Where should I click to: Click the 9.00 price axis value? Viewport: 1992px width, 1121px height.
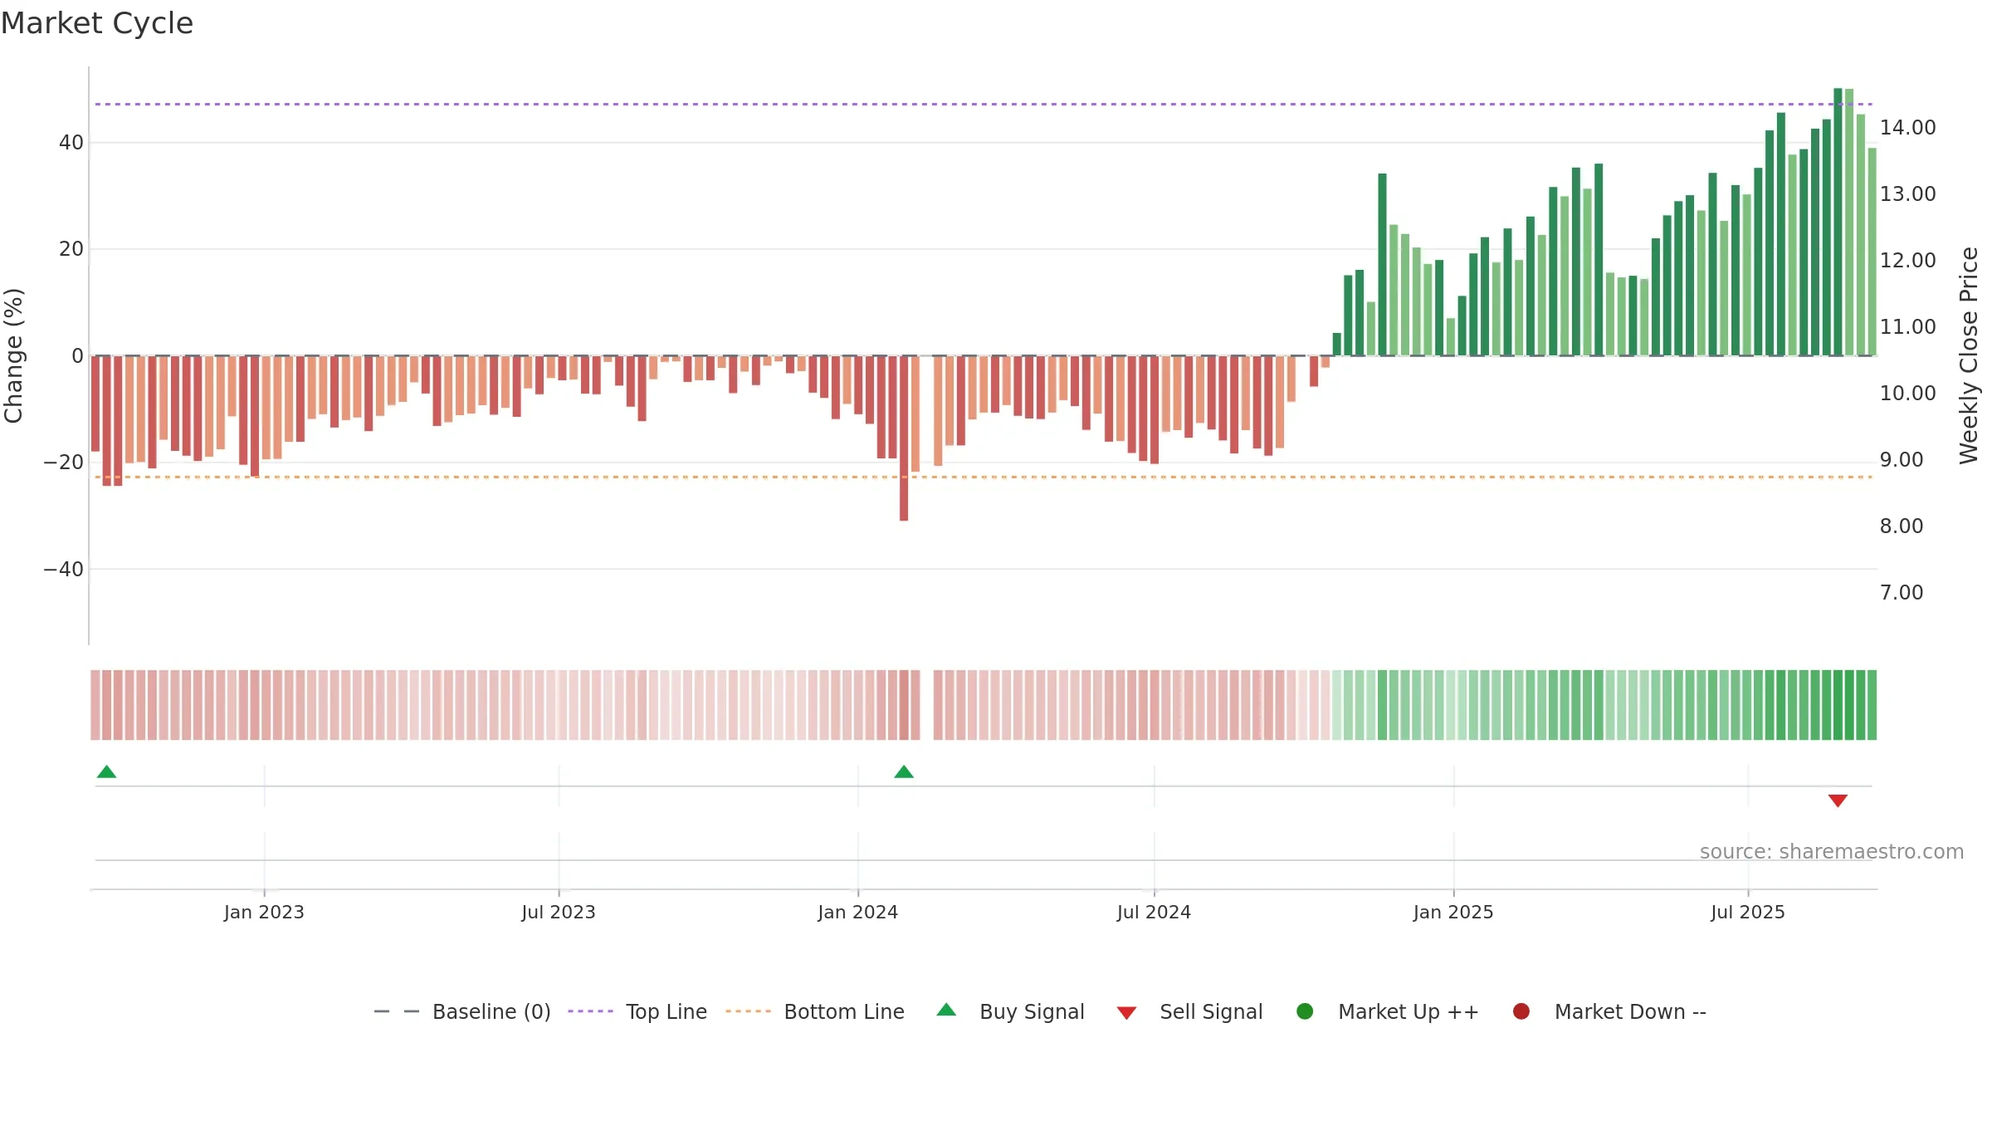[x=1902, y=459]
